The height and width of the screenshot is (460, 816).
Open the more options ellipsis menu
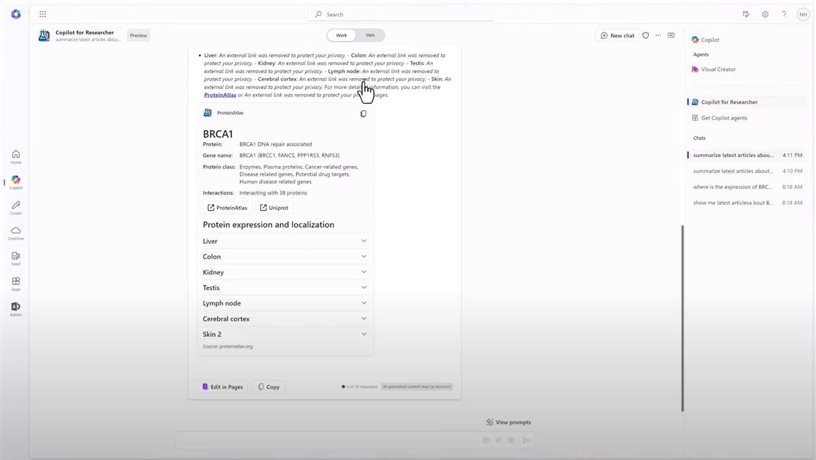click(658, 36)
